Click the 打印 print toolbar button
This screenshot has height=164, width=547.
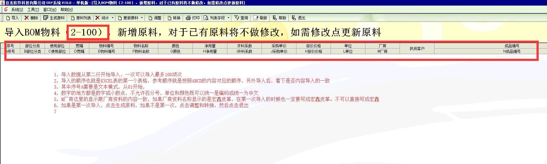193,18
